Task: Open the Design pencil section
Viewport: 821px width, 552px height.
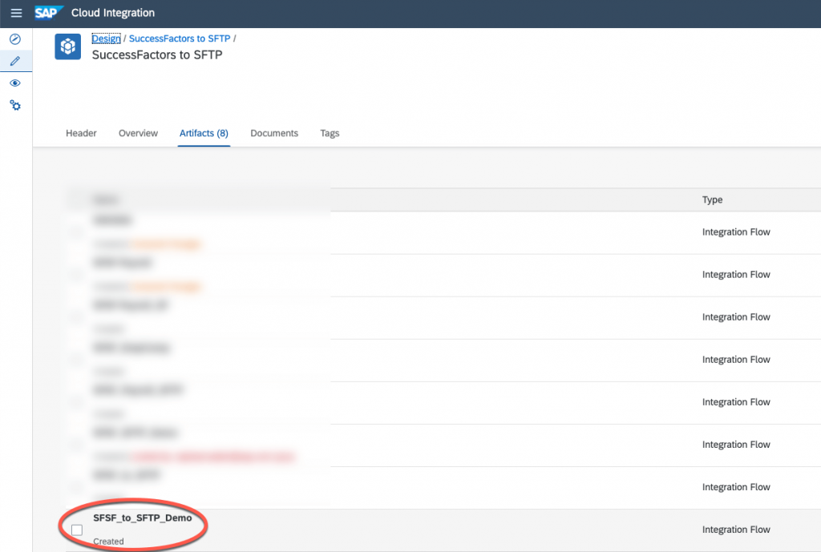Action: [x=15, y=61]
